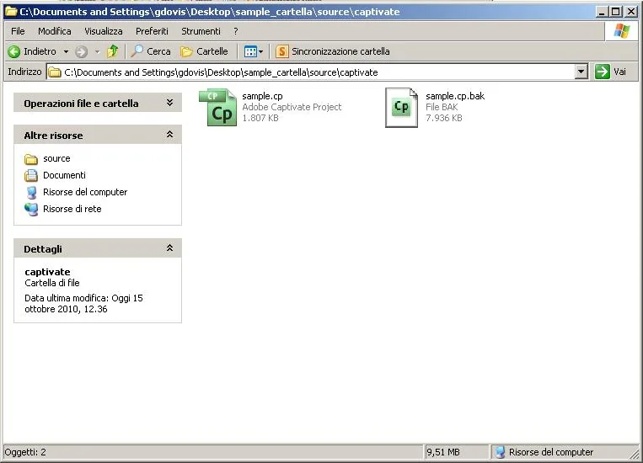
Task: Click the Cerca magnifier icon
Action: click(137, 51)
